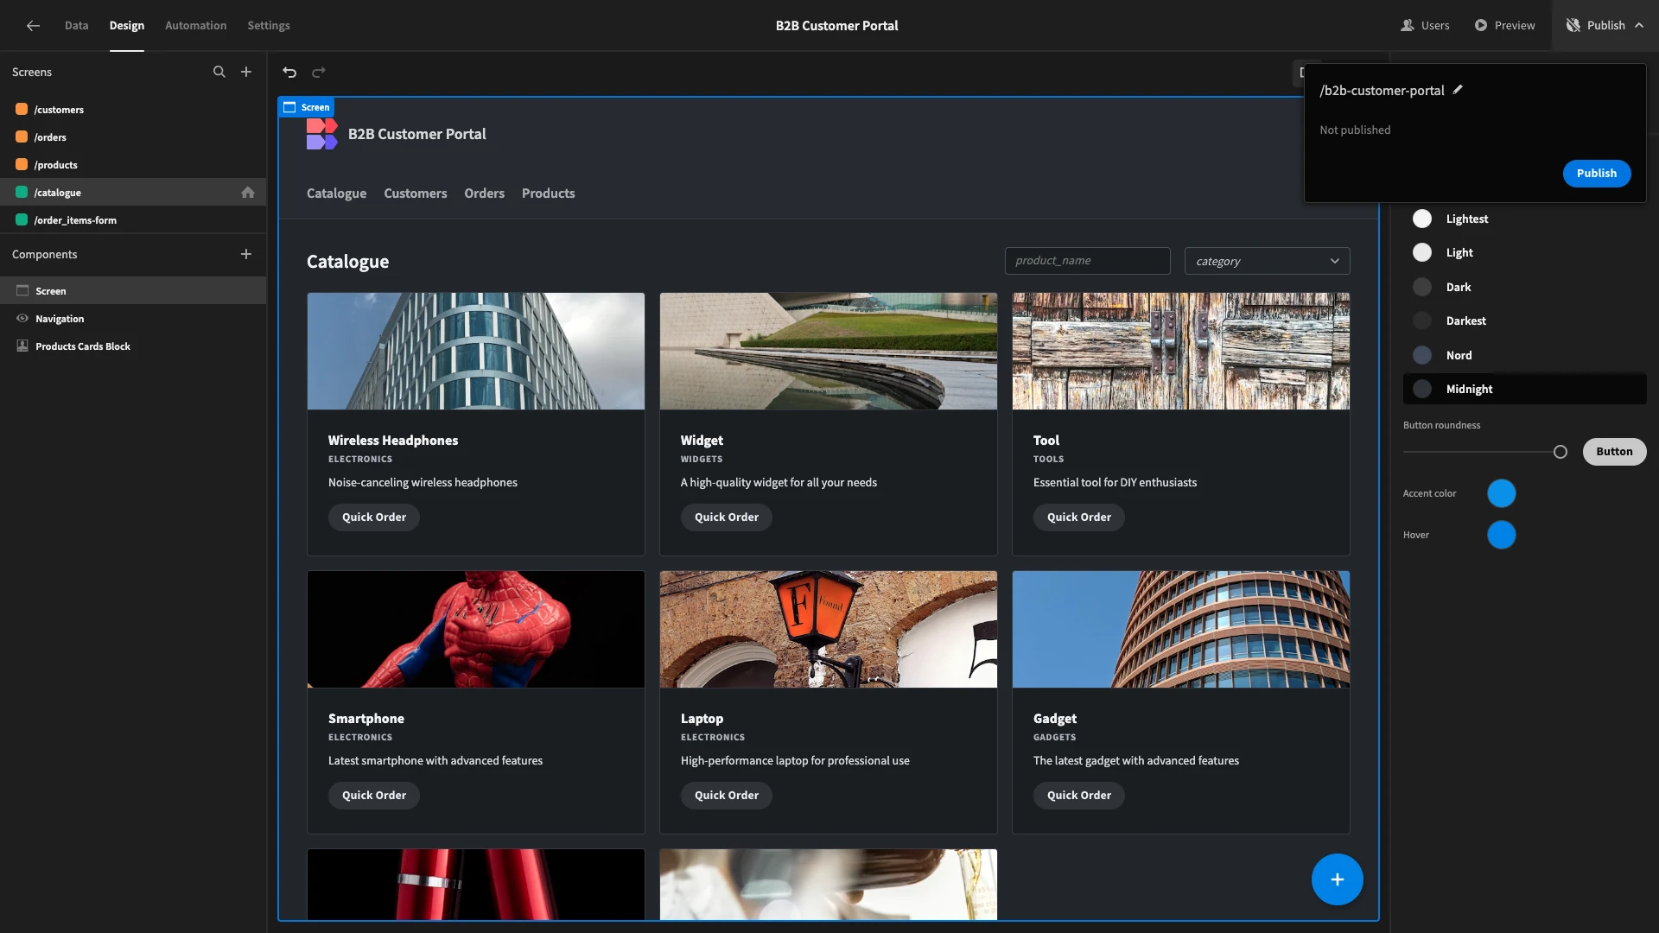Select the Nord theme
The height and width of the screenshot is (933, 1659).
[x=1524, y=355]
